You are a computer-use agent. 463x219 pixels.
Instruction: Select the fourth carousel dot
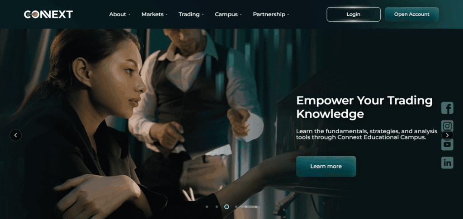point(236,207)
